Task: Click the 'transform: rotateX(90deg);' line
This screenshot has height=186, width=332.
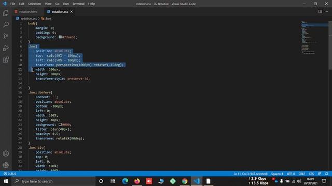Action: (60, 138)
